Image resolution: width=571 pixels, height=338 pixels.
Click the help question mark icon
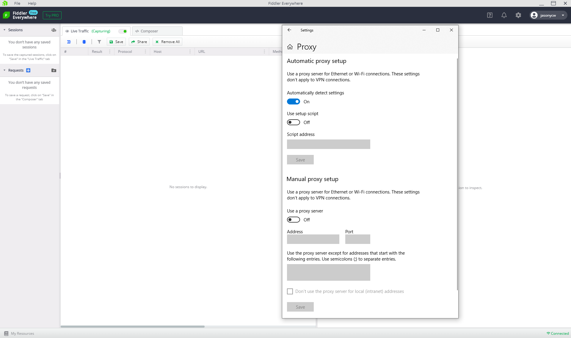(490, 15)
